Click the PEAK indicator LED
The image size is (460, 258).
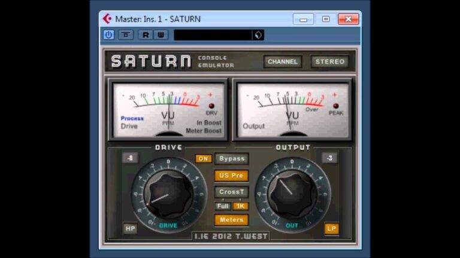coord(335,106)
